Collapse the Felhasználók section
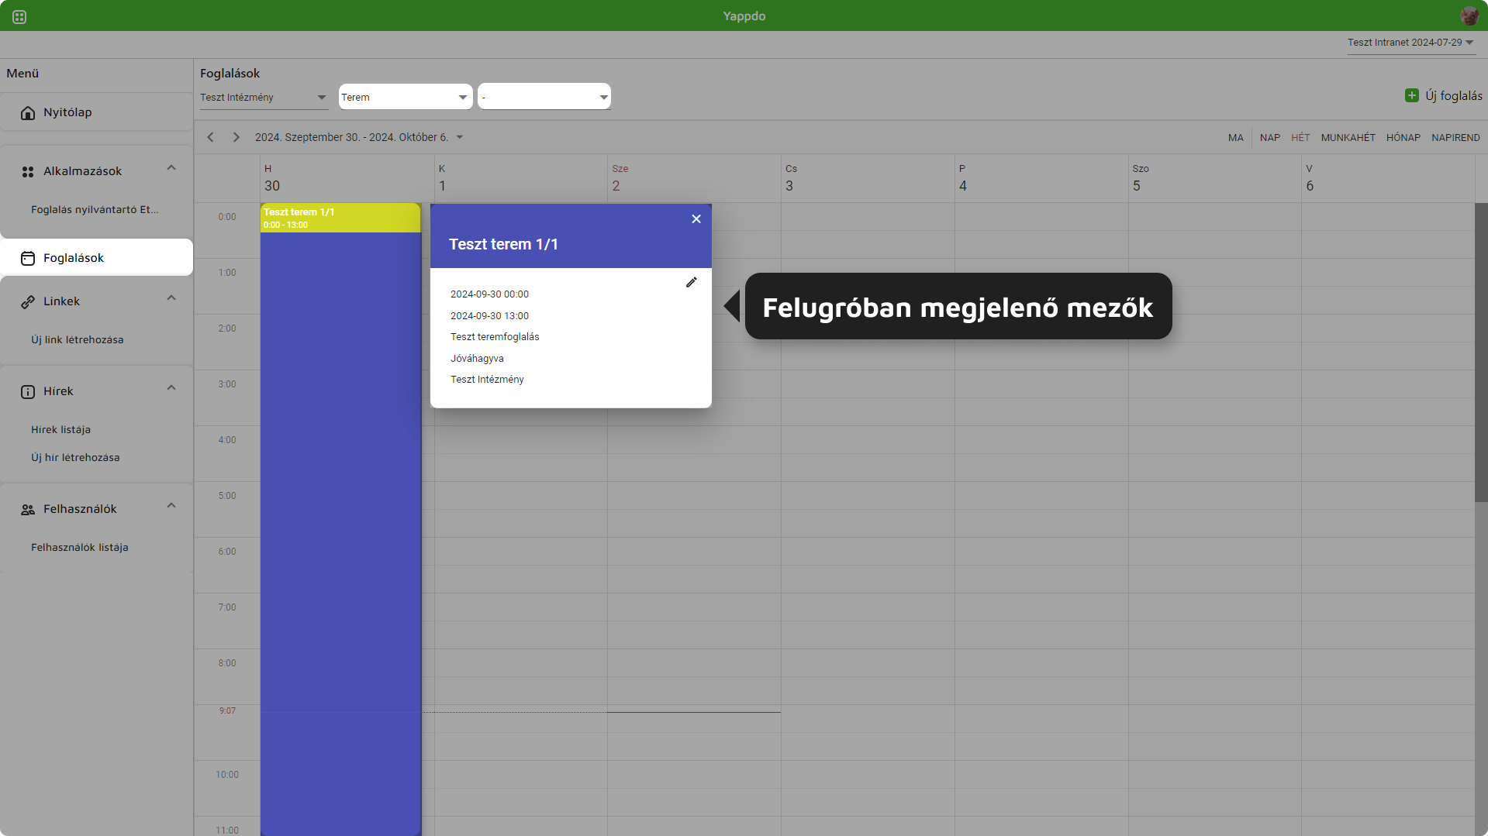 pos(171,506)
